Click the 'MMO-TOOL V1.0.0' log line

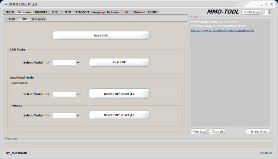click(214, 22)
